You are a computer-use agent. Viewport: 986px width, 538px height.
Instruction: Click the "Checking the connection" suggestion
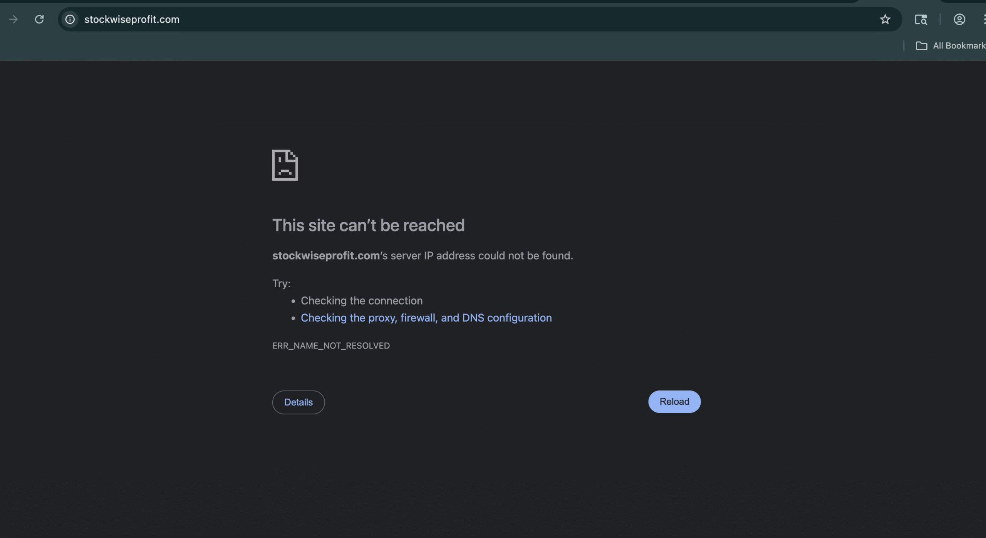[x=361, y=300]
